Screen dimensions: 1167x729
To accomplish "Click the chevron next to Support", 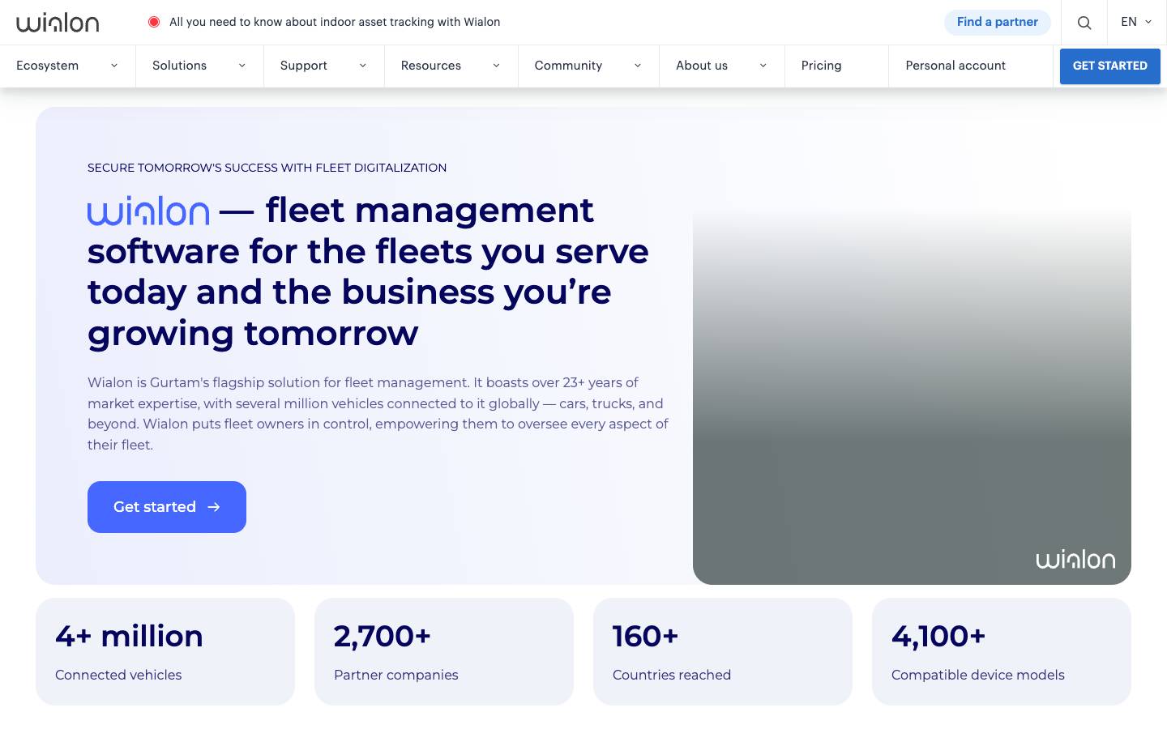I will (x=362, y=66).
